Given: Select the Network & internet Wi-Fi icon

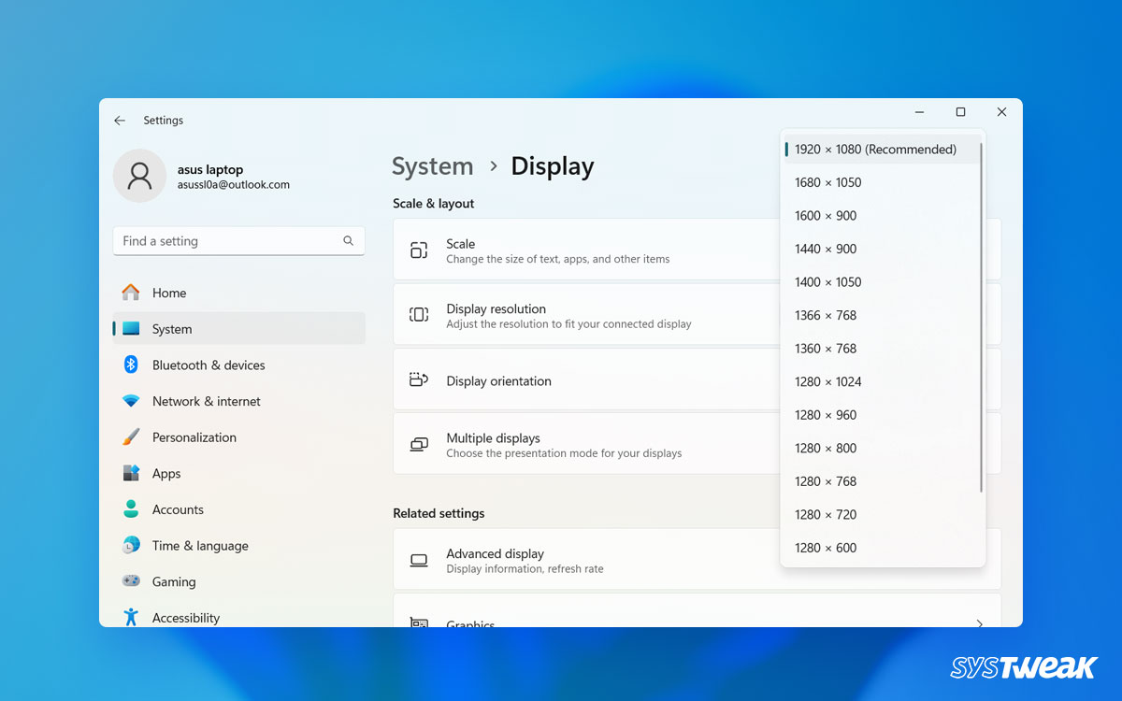Looking at the screenshot, I should (x=131, y=401).
